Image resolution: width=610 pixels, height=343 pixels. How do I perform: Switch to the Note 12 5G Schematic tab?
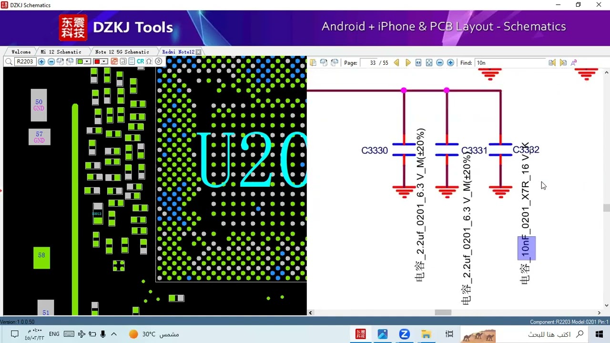[122, 51]
